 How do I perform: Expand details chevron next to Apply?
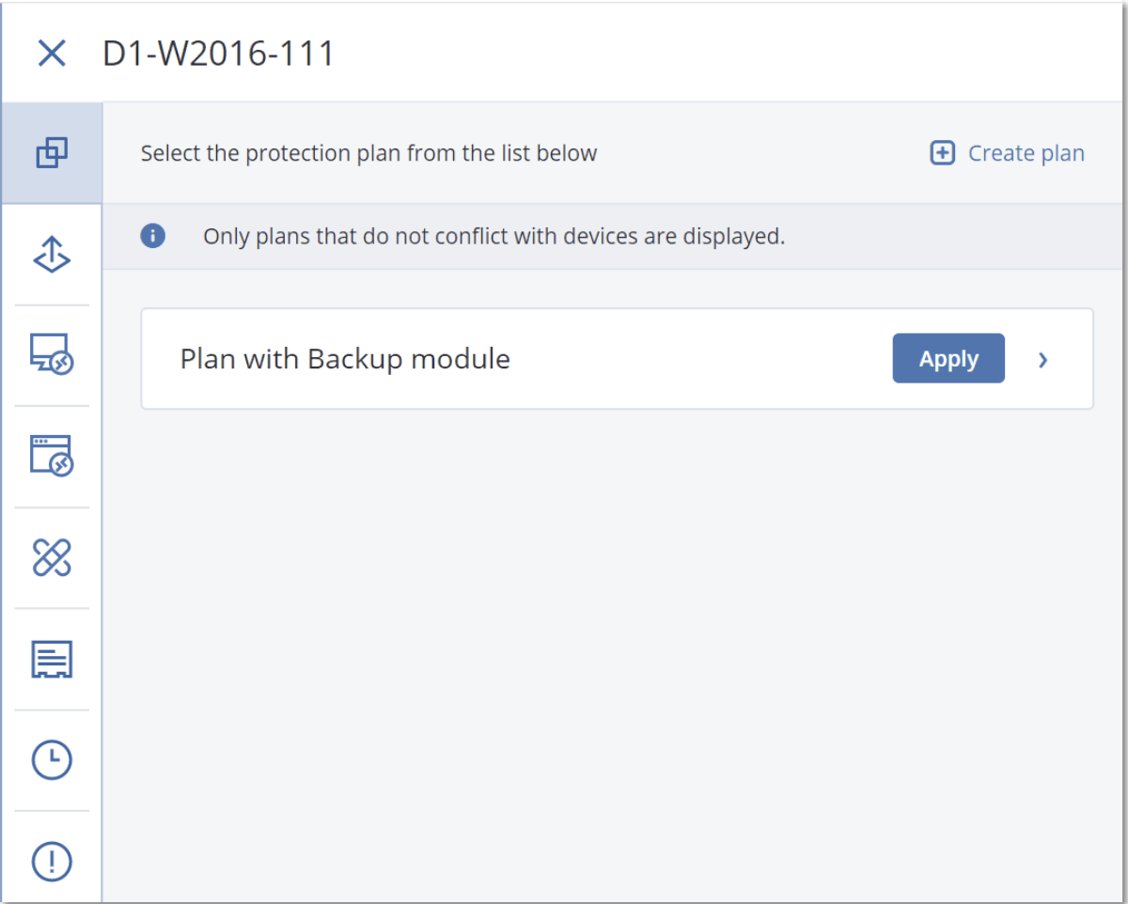1042,359
